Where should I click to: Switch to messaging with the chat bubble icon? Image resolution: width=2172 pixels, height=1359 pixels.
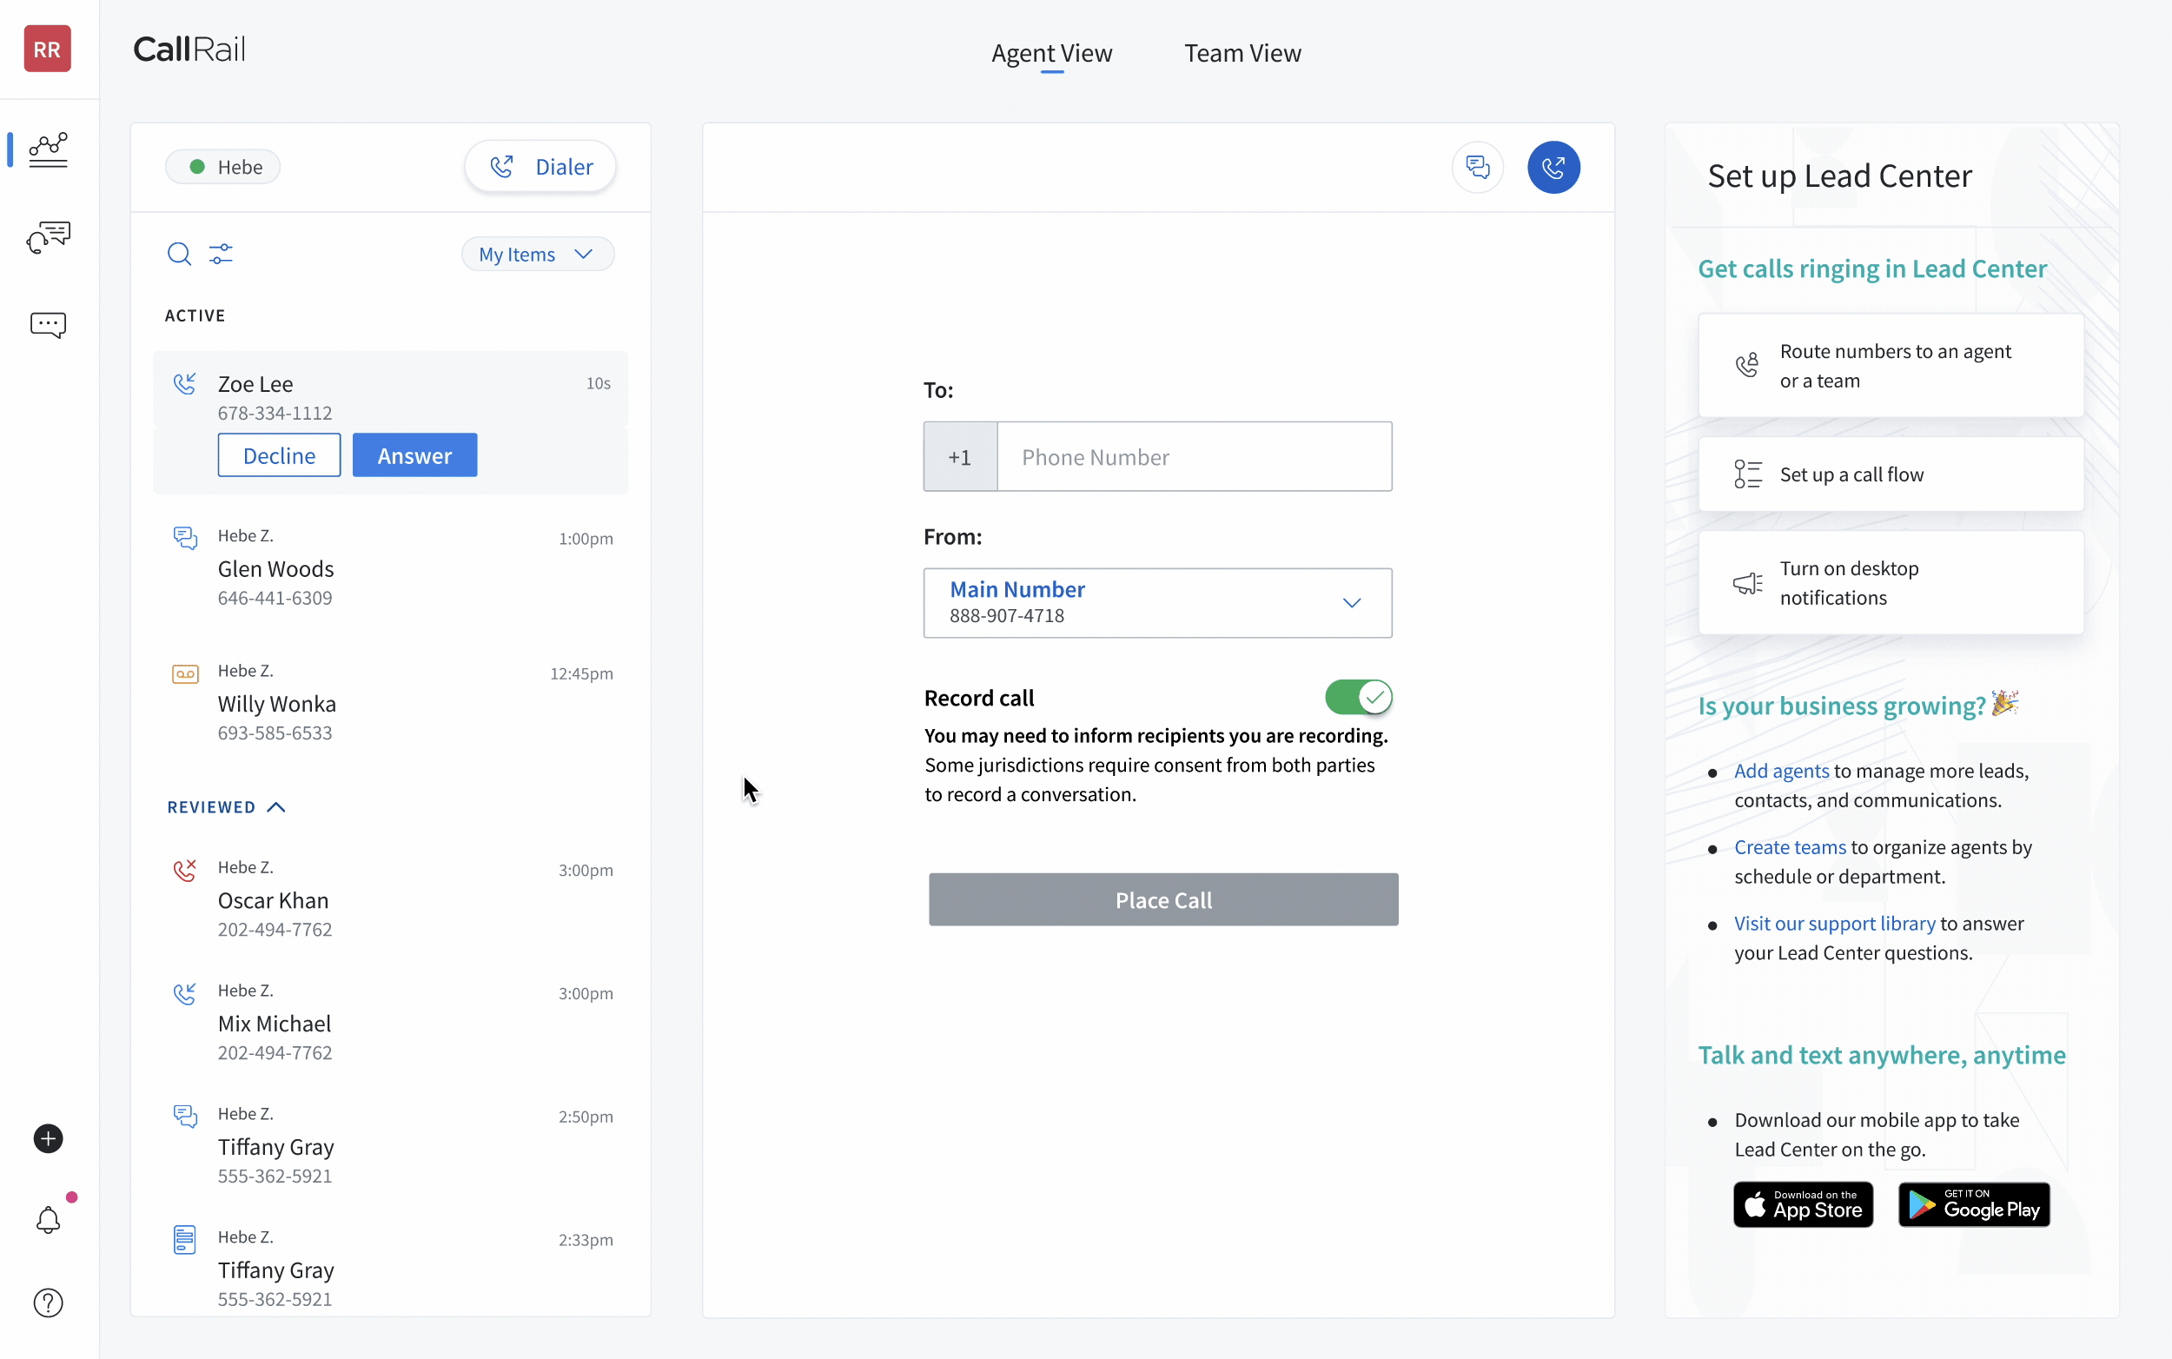click(1476, 167)
